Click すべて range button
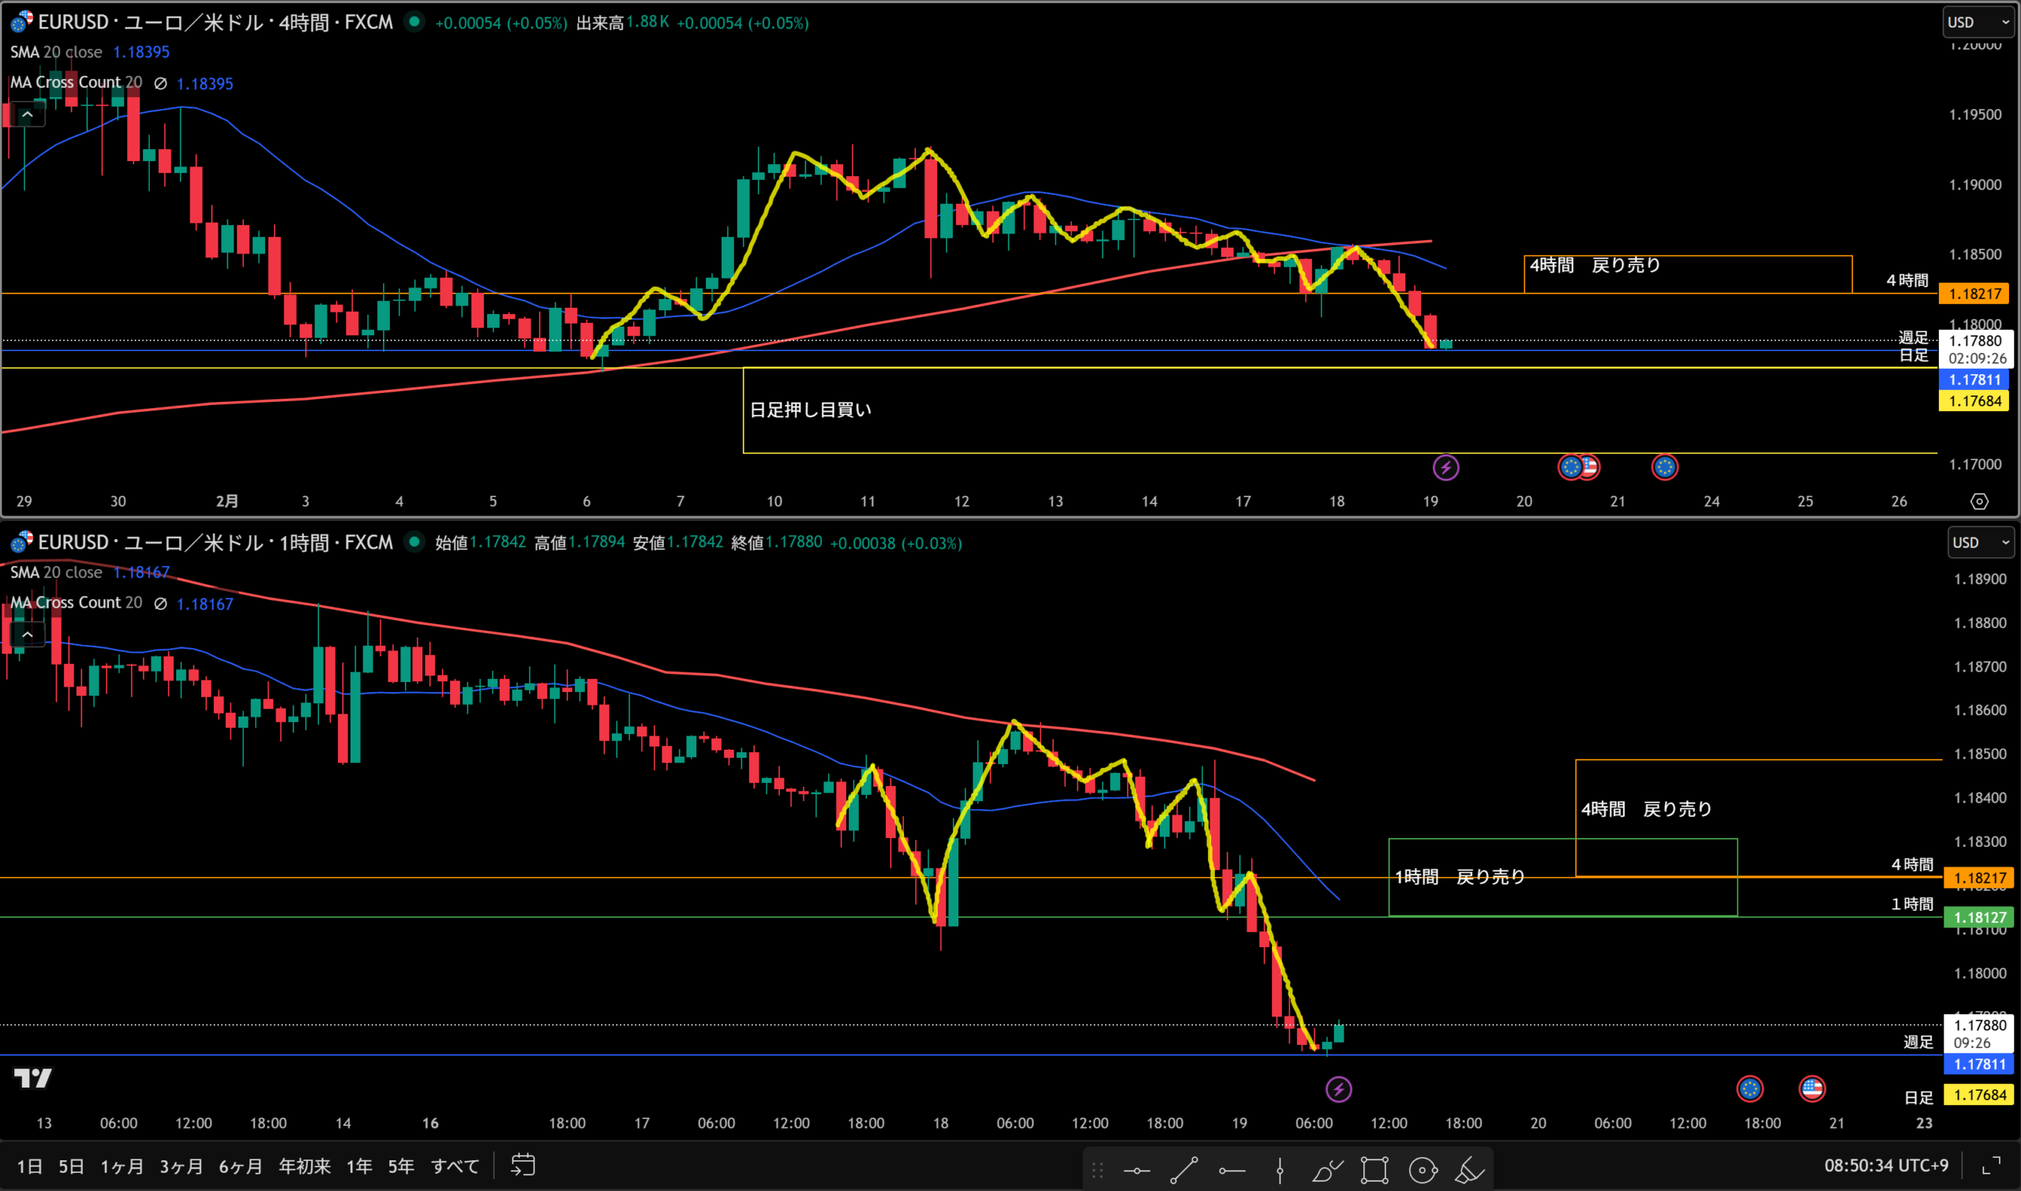This screenshot has width=2021, height=1191. [454, 1166]
